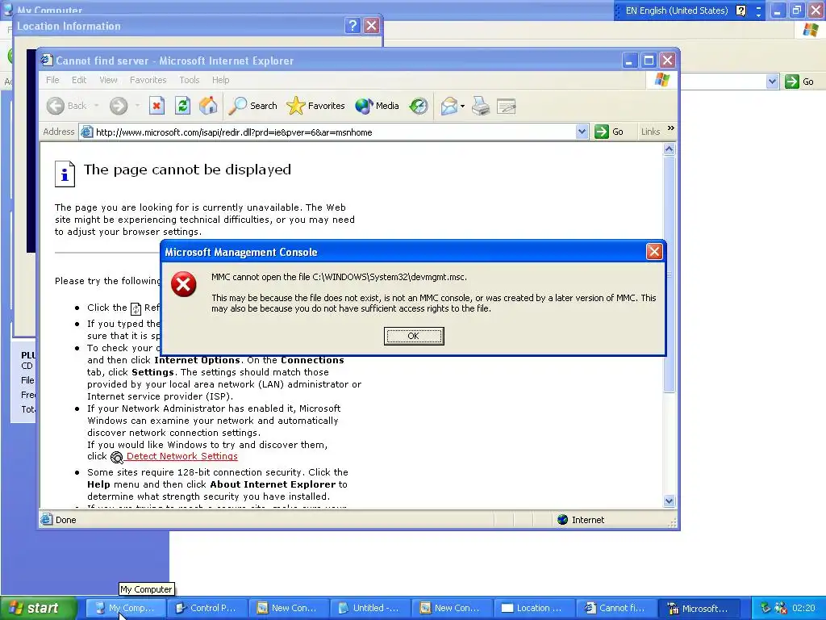Open the File menu in Internet Explorer
Image resolution: width=826 pixels, height=620 pixels.
(52, 80)
